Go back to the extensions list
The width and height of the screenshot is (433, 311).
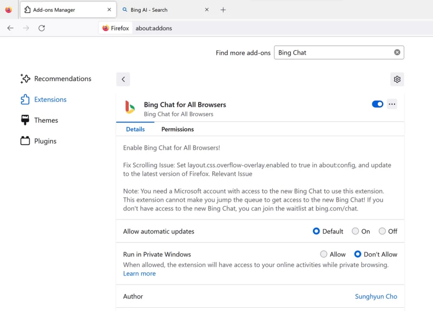tap(123, 80)
